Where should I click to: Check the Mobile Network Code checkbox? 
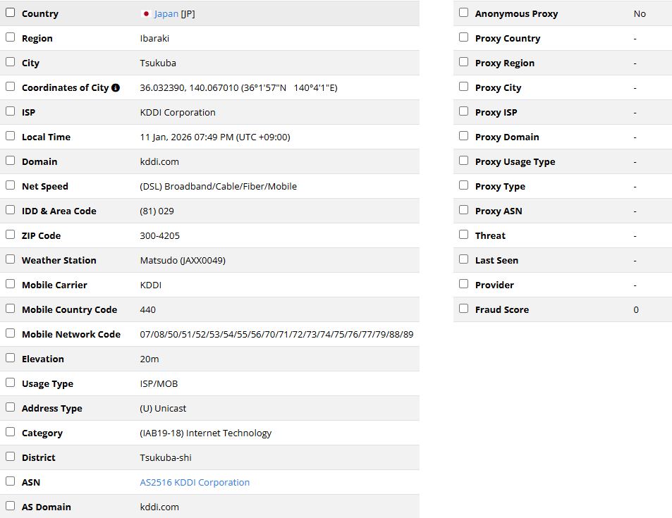(x=10, y=333)
